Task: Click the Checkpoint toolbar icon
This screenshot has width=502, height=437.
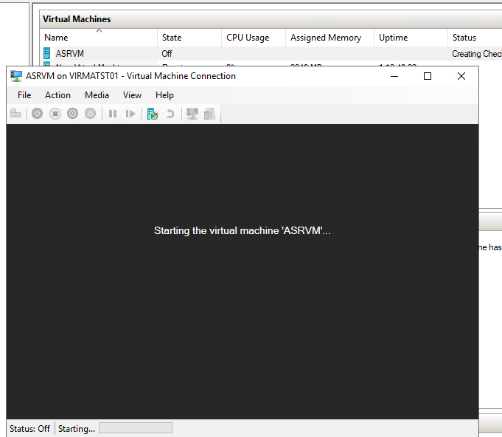Action: pyautogui.click(x=153, y=114)
